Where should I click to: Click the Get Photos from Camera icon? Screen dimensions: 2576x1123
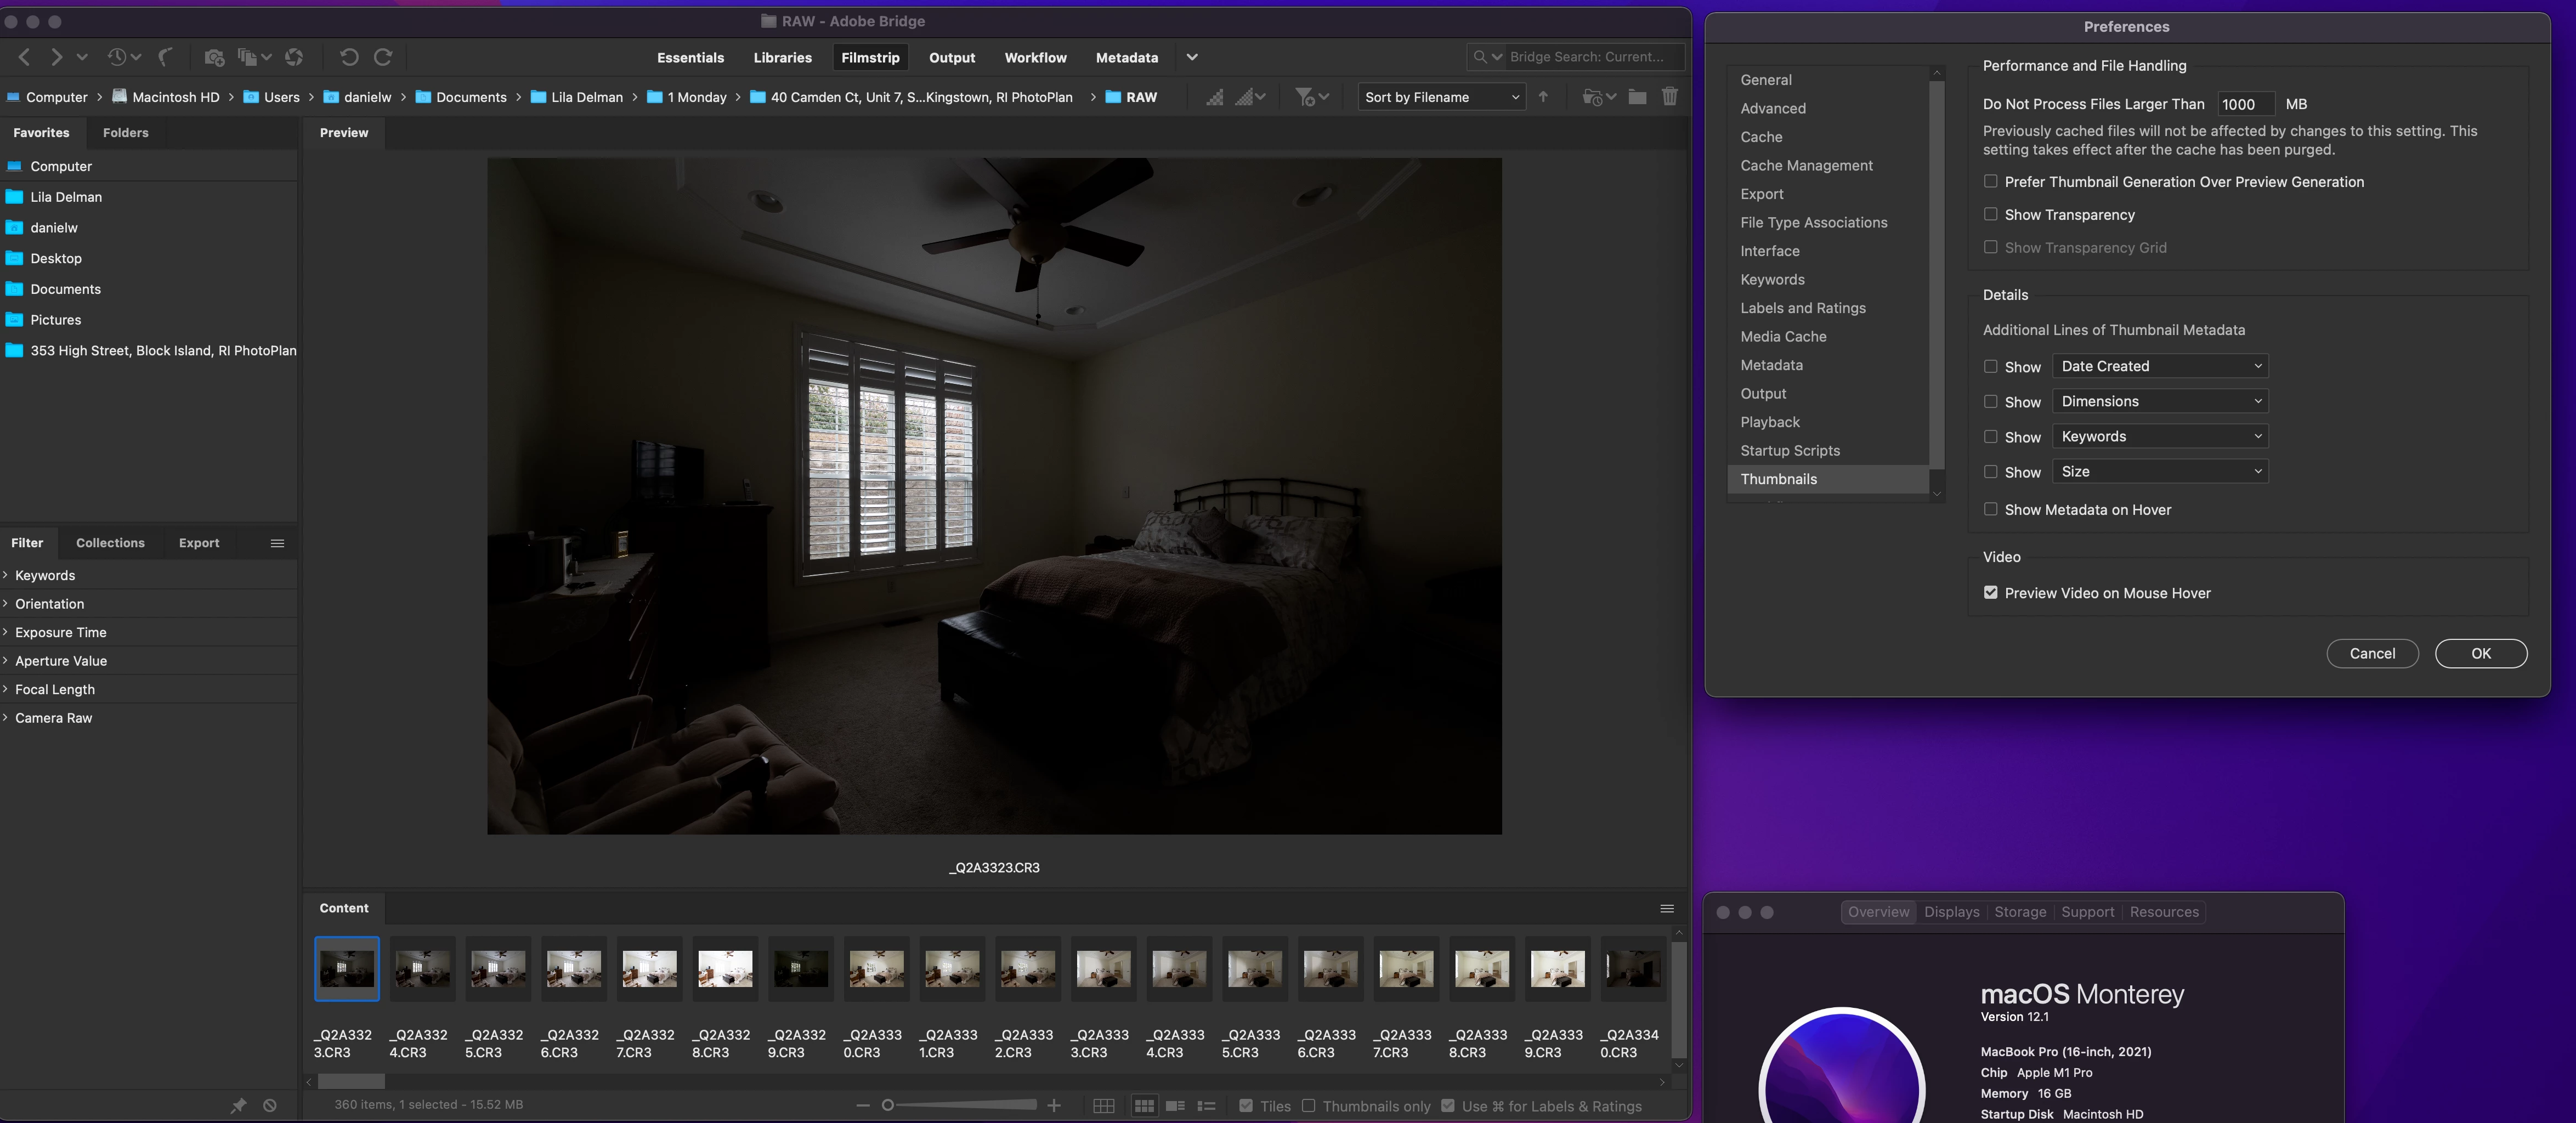tap(214, 57)
